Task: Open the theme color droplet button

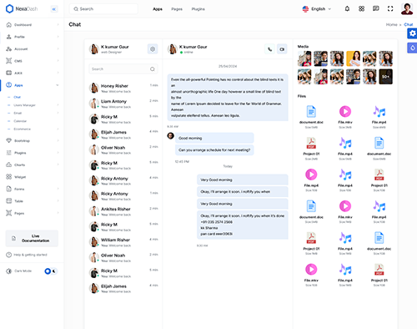Action: (x=412, y=48)
